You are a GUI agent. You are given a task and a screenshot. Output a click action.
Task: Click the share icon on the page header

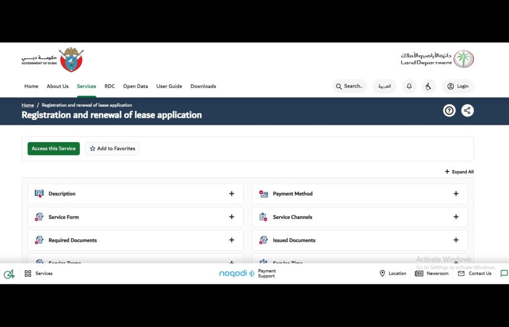point(467,110)
